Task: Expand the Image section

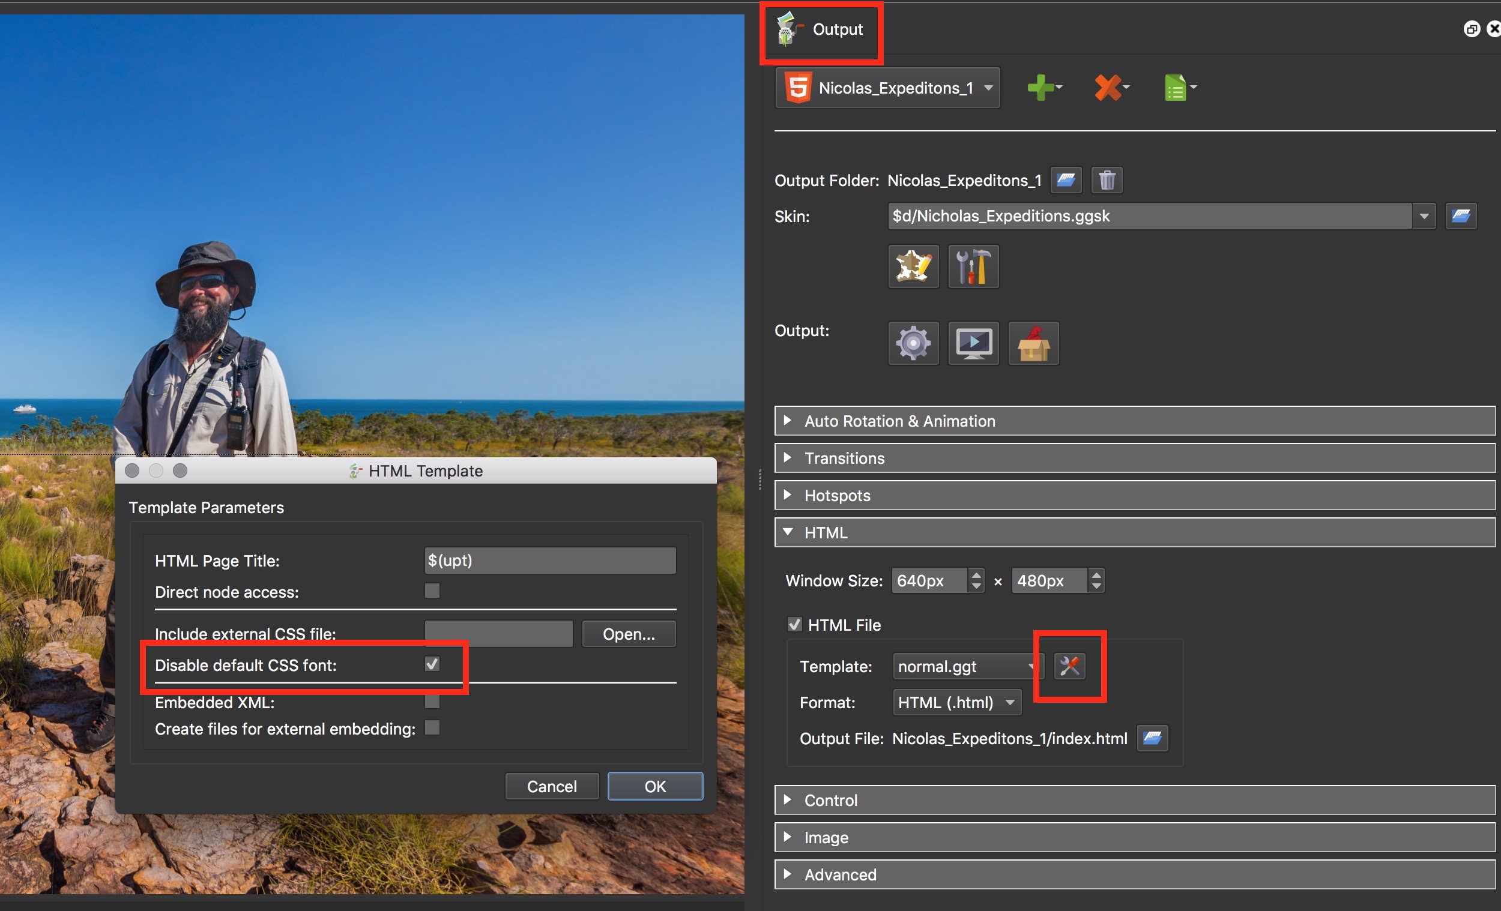Action: pyautogui.click(x=1134, y=837)
